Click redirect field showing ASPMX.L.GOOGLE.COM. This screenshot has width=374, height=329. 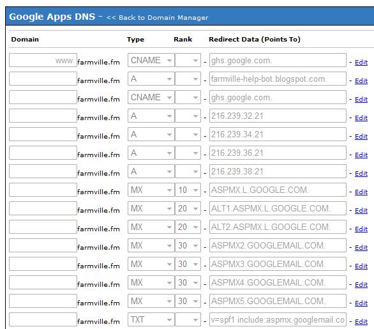coord(278,190)
